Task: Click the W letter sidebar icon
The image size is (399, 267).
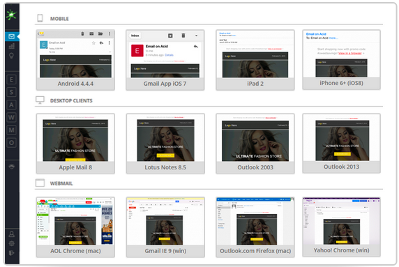Action: [x=11, y=118]
